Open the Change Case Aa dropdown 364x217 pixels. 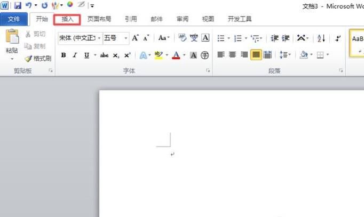coord(164,38)
